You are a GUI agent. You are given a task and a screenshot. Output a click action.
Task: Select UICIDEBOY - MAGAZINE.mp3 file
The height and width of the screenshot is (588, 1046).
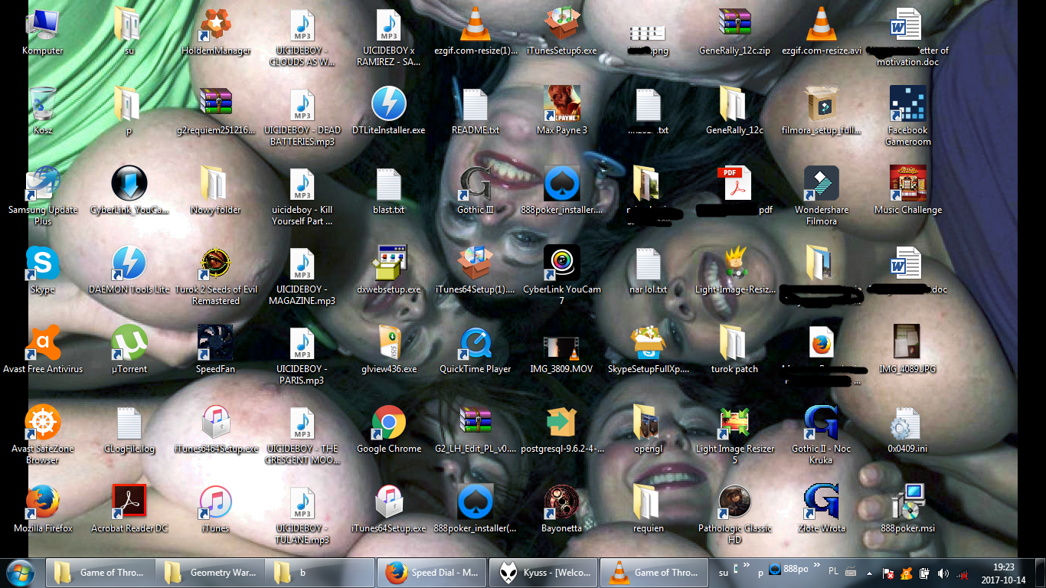[x=302, y=276]
